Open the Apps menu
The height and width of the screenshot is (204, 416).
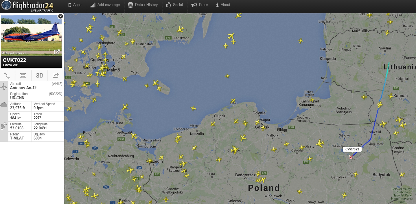pyautogui.click(x=75, y=5)
